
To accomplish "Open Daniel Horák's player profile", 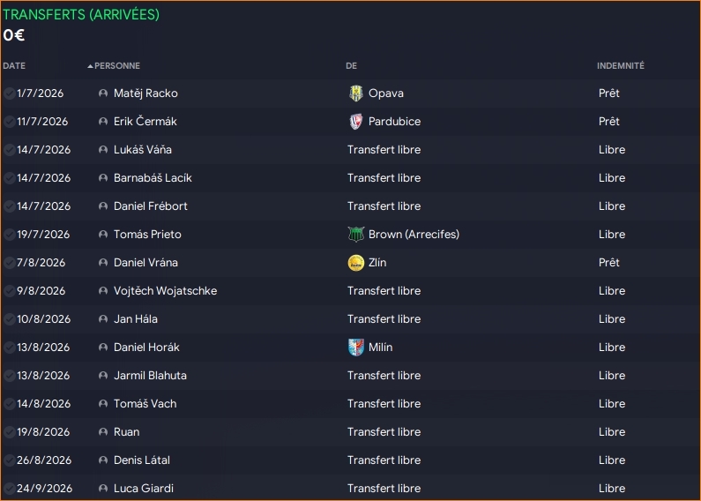I will click(146, 348).
